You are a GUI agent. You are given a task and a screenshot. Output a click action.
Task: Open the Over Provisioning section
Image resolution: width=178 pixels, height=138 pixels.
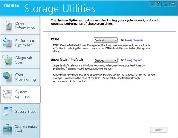click(20, 77)
